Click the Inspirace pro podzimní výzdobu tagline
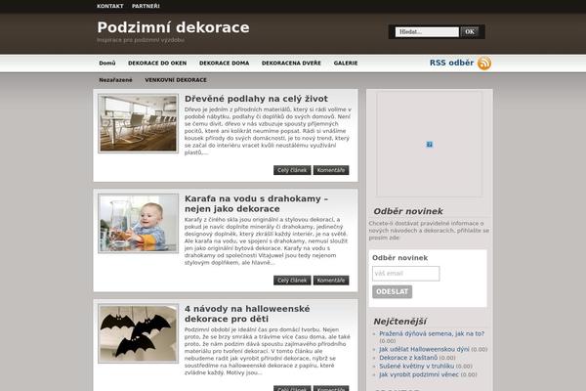586x391 pixels. tap(141, 40)
